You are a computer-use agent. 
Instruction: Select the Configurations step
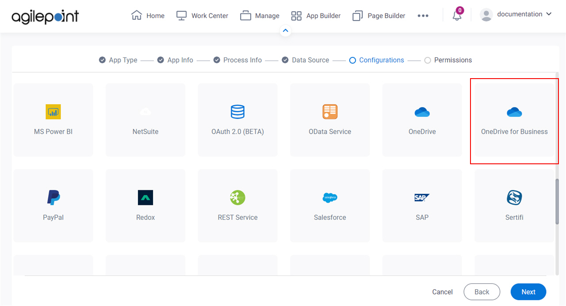[x=377, y=60]
